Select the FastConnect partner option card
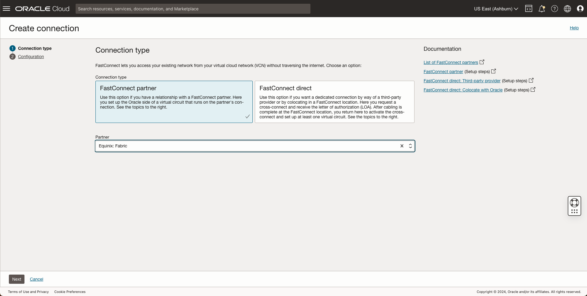Image resolution: width=587 pixels, height=296 pixels. pyautogui.click(x=174, y=102)
